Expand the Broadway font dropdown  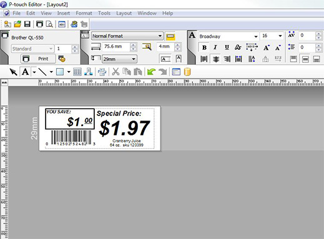256,36
